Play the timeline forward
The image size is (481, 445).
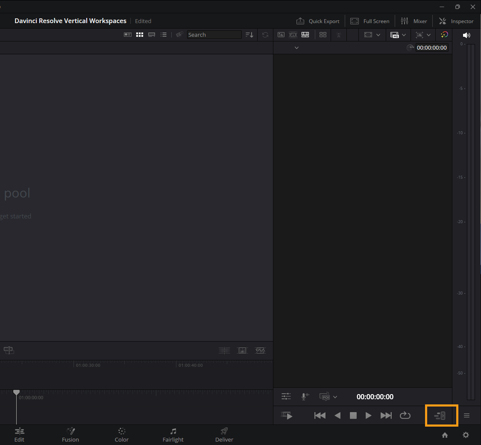(x=368, y=416)
